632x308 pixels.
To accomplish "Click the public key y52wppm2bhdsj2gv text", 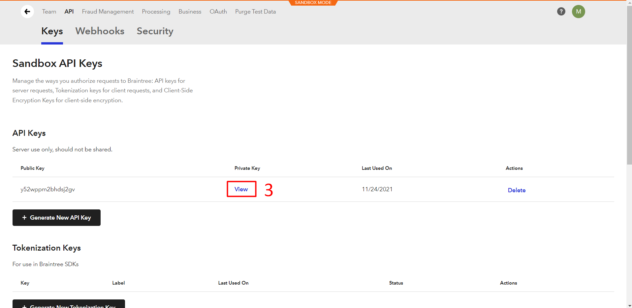I will coord(48,189).
